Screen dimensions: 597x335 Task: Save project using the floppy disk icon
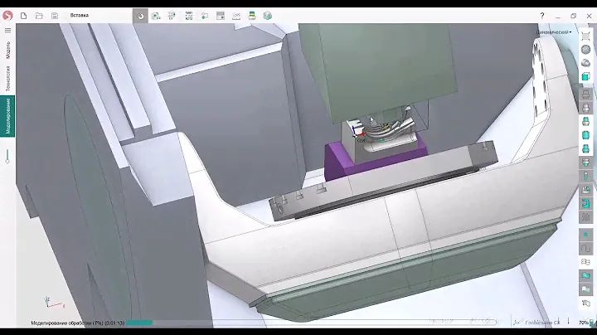click(55, 15)
